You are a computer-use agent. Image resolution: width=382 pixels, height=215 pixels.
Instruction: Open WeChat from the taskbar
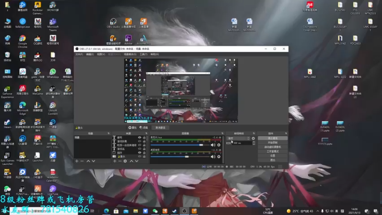coord(155,211)
